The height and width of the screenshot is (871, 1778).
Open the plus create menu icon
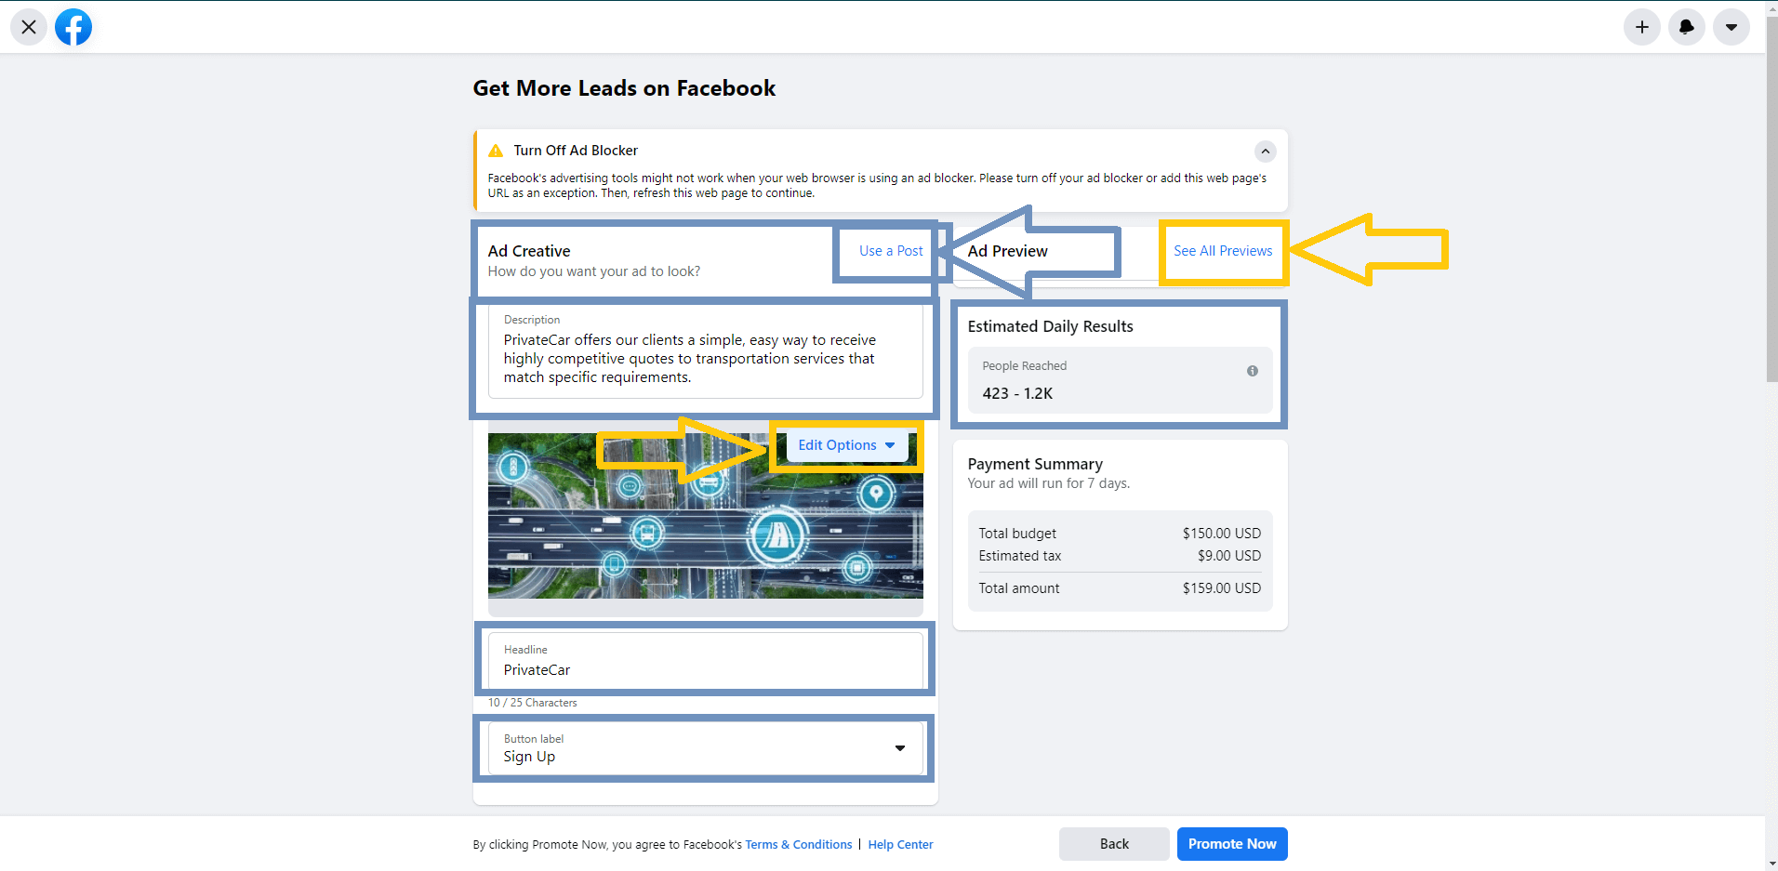click(1641, 27)
